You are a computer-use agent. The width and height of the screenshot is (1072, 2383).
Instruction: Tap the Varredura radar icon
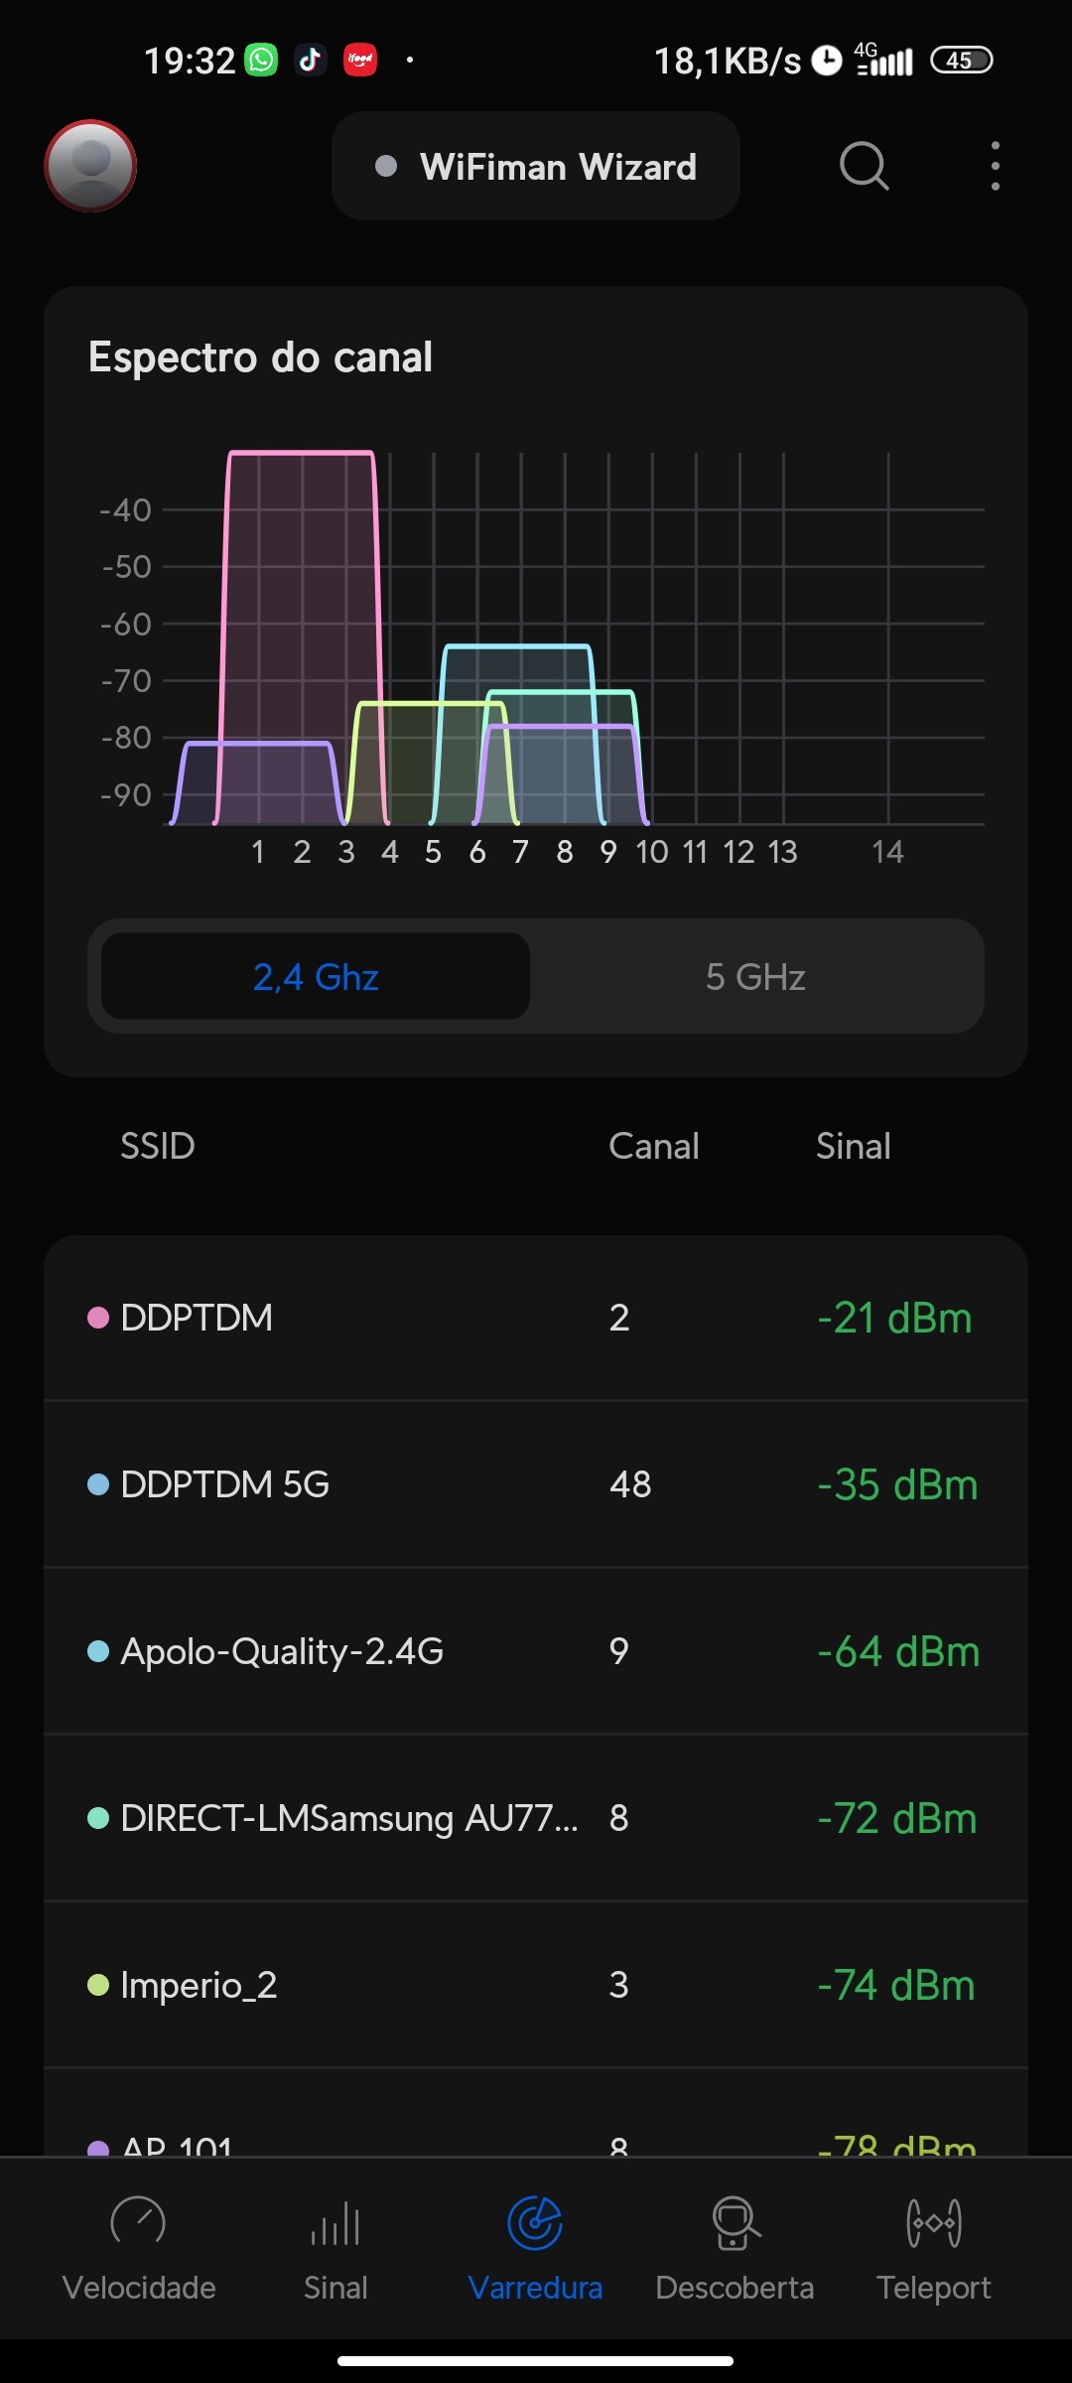535,2222
